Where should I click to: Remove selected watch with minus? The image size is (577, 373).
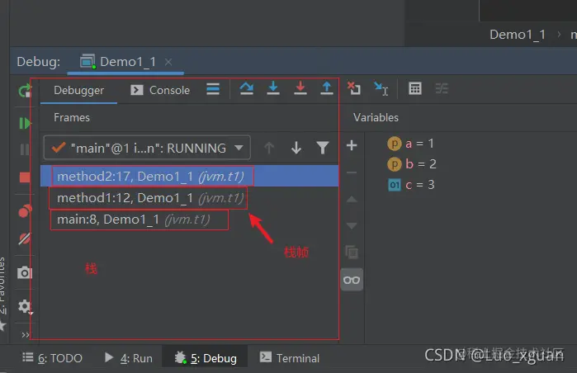click(352, 172)
